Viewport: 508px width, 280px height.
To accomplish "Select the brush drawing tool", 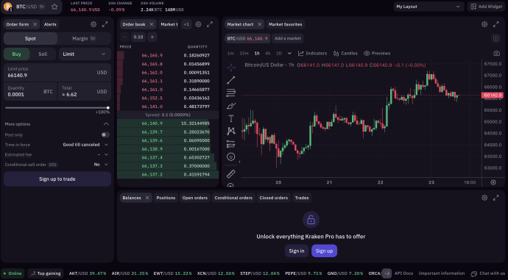I will tap(231, 106).
